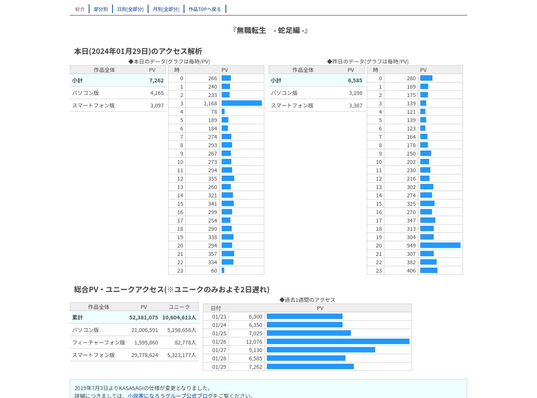Screen dimensions: 537x398
Task: Click yesterday's hour 20 PV bar
Action: [440, 245]
